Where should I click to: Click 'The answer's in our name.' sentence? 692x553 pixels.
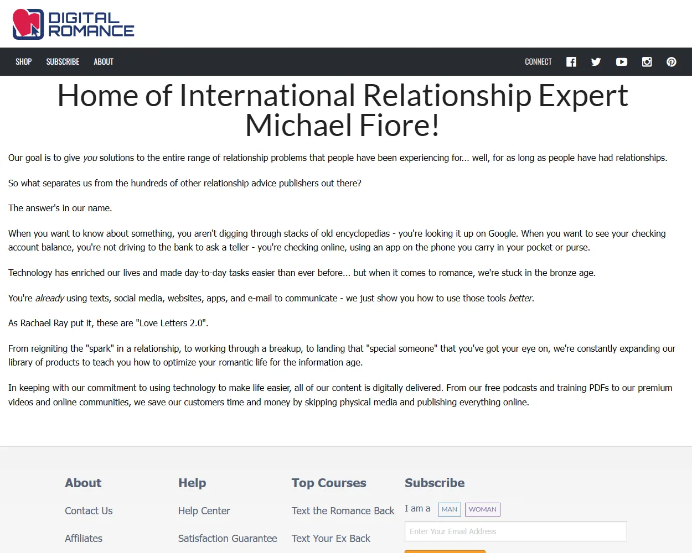click(x=60, y=208)
